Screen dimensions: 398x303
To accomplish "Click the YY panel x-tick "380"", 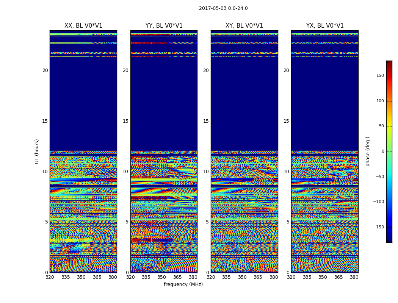I will click(x=193, y=277).
